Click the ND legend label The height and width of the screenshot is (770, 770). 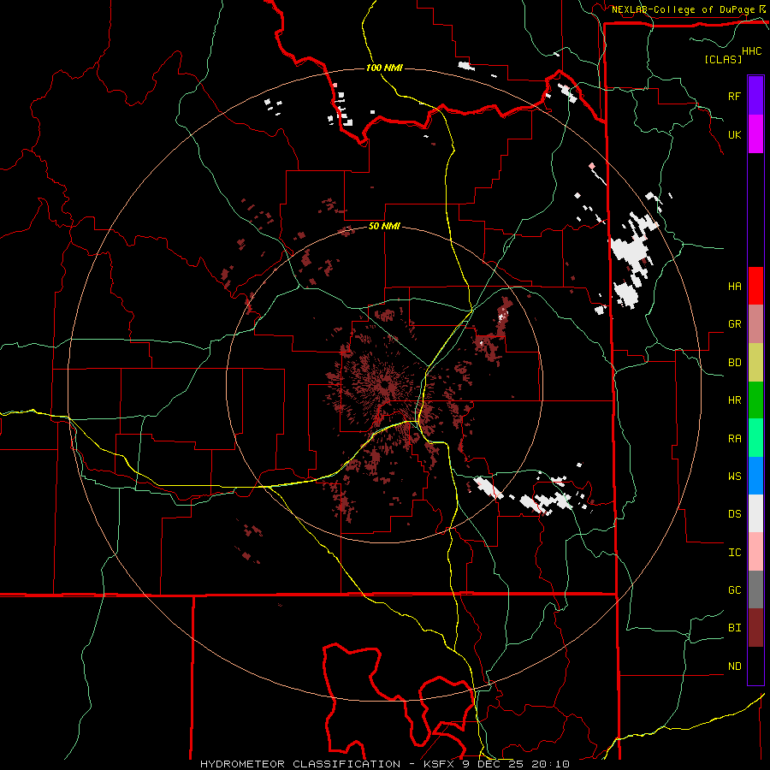[x=734, y=666]
